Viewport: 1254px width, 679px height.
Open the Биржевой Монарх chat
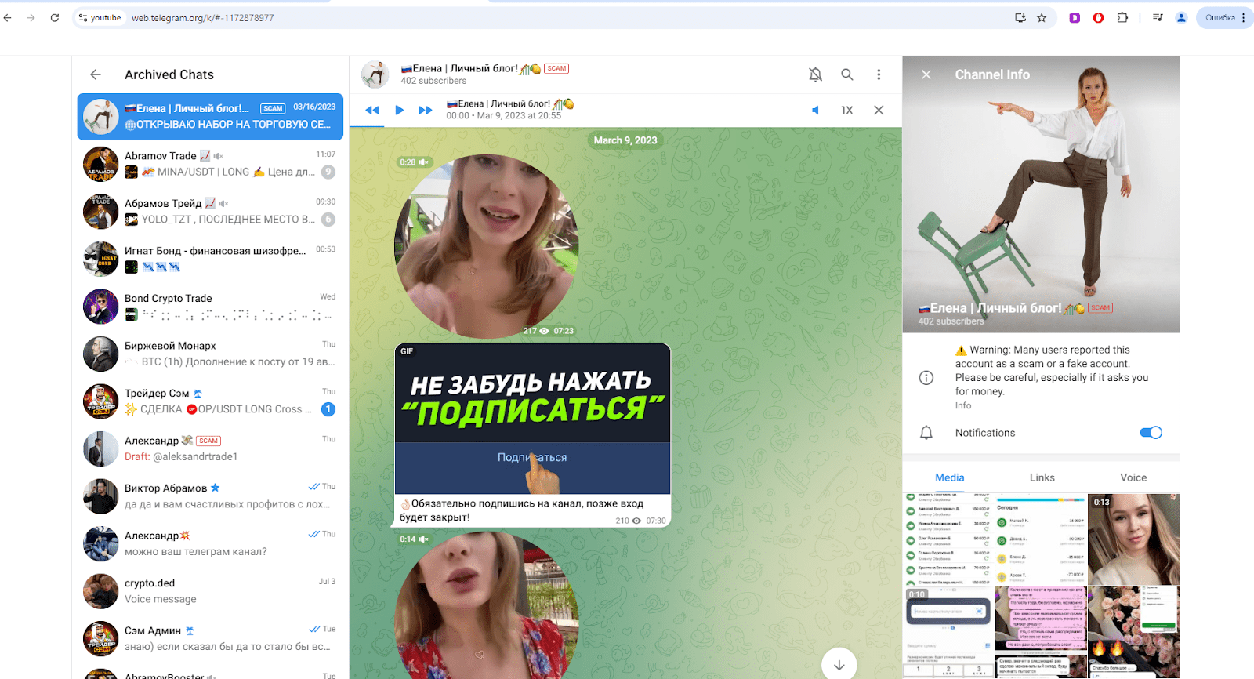[210, 354]
